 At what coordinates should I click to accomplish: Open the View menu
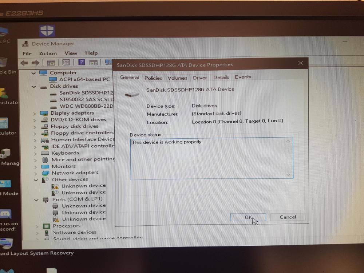tap(71, 53)
